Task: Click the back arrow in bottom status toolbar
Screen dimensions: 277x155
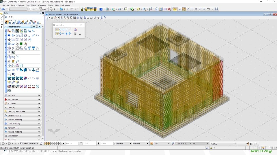Action: [x=3, y=144]
